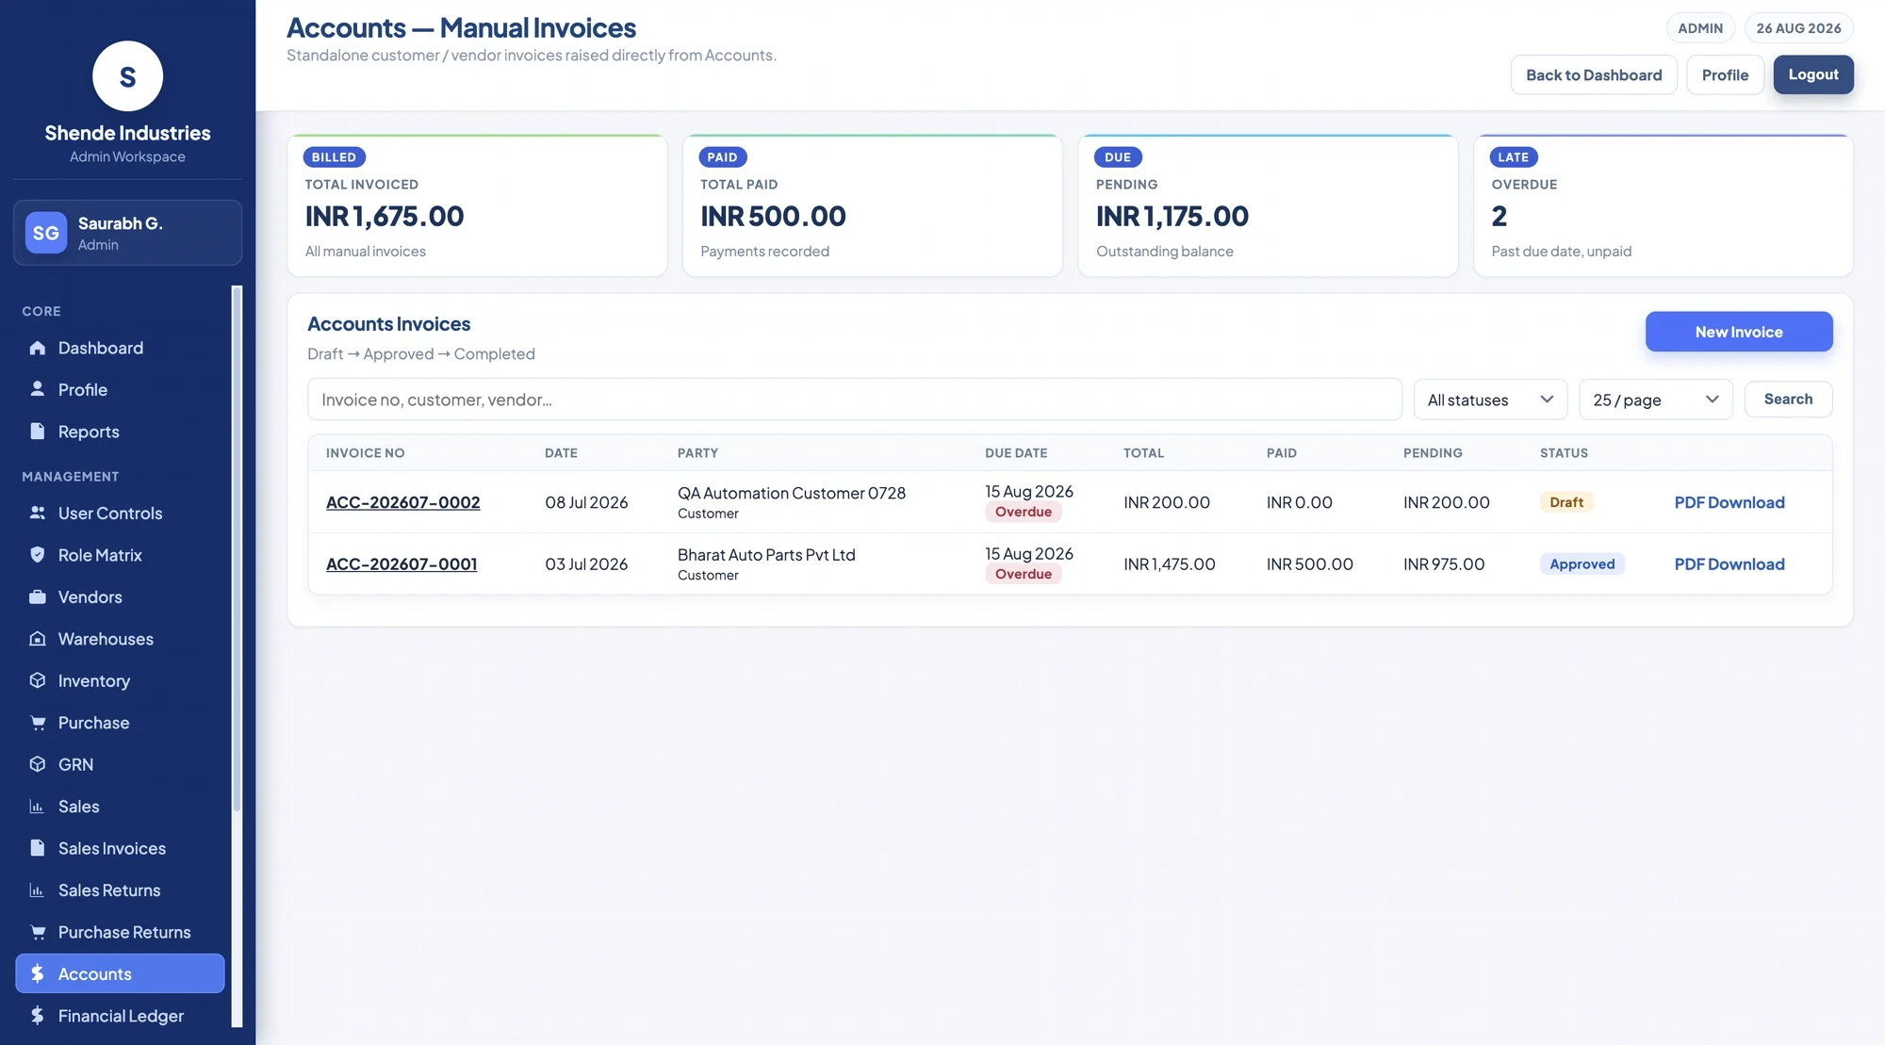Click the Financial Ledger dollar icon
Viewport: 1885px width, 1045px height.
[x=38, y=1016]
